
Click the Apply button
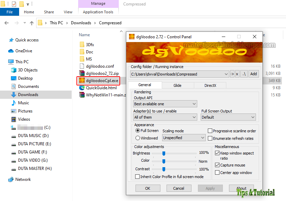click(x=210, y=188)
